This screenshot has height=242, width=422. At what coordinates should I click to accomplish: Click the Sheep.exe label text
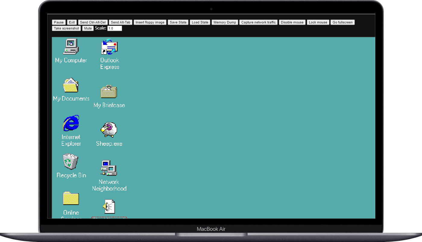coord(109,144)
